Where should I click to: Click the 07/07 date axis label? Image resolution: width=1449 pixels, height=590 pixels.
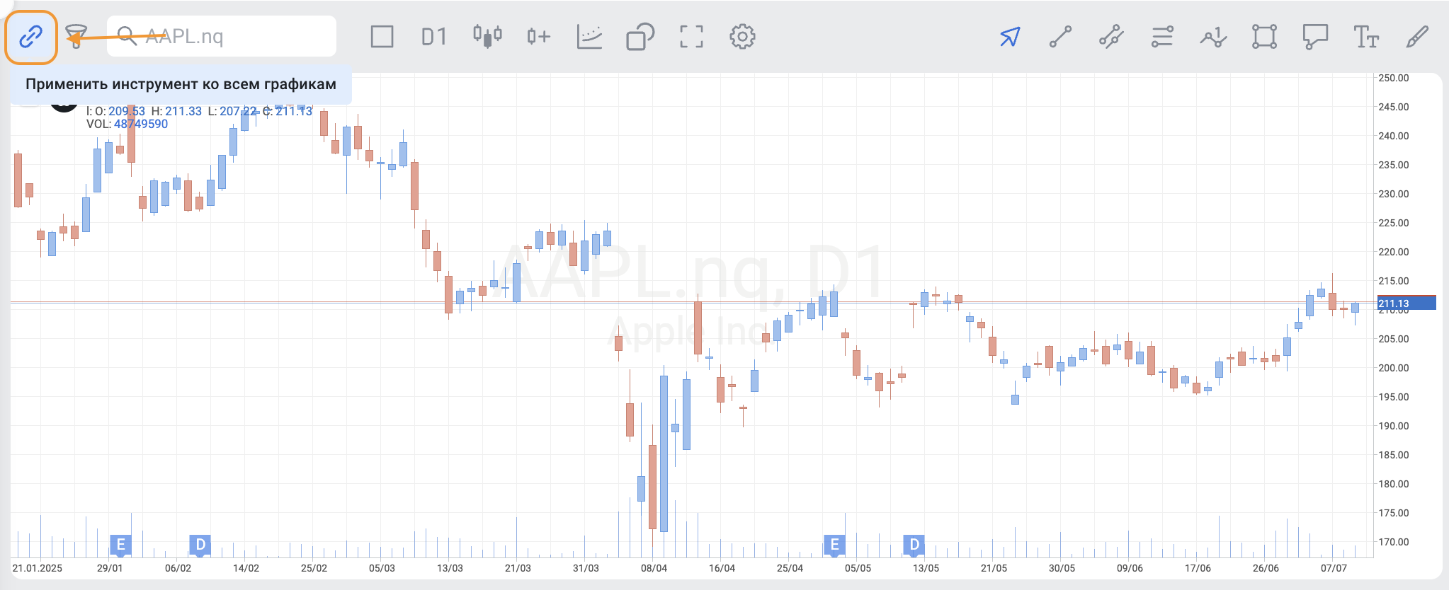coord(1334,568)
